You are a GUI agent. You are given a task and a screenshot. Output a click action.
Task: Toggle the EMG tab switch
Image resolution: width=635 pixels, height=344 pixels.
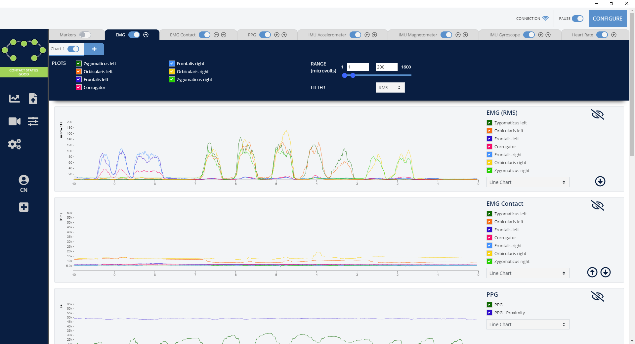[134, 35]
